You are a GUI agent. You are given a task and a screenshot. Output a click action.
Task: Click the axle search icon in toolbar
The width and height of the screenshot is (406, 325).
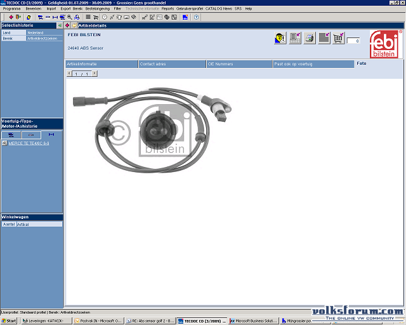click(x=55, y=17)
